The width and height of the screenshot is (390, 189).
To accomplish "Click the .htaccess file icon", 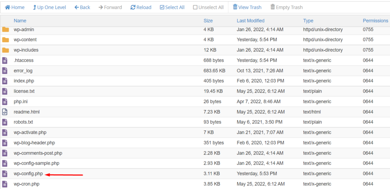I will point(5,61).
